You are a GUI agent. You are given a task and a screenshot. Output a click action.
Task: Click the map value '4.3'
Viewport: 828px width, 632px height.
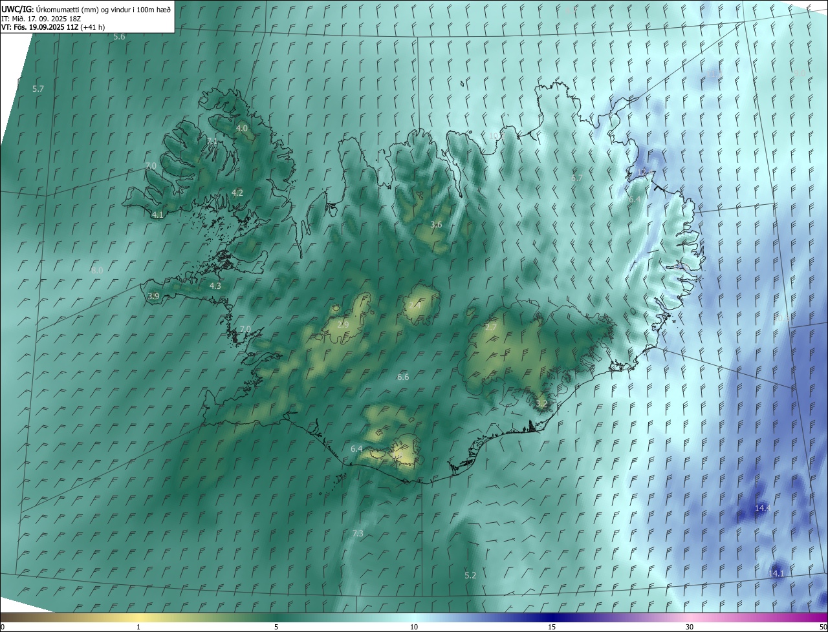click(x=215, y=286)
